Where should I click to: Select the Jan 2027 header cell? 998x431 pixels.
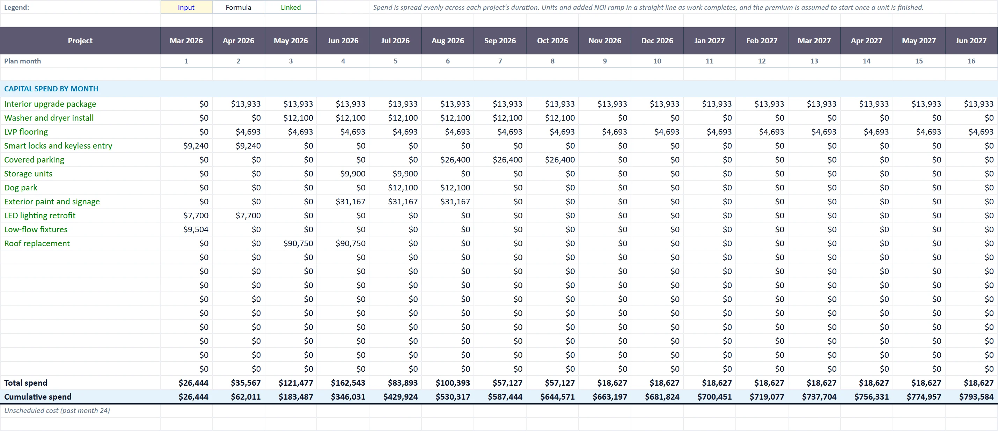pos(709,40)
